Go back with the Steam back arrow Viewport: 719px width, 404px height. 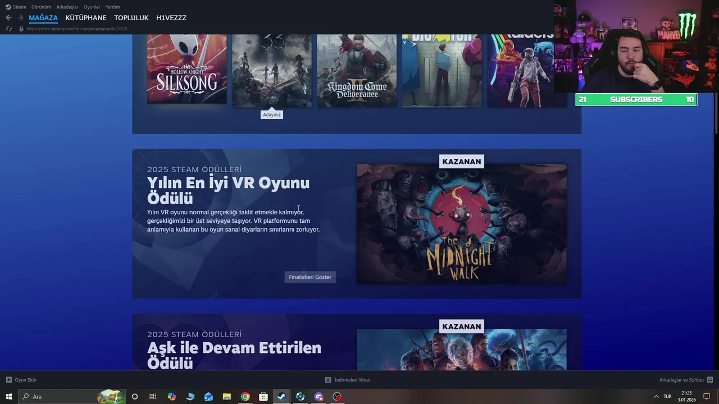[8, 18]
